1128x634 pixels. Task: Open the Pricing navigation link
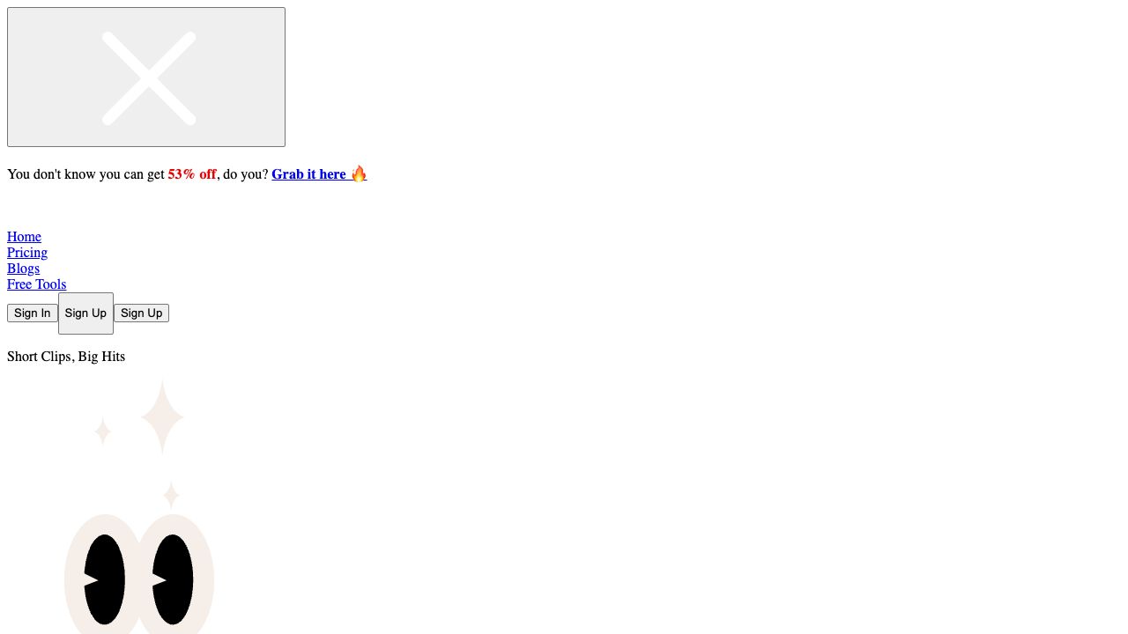pos(27,252)
